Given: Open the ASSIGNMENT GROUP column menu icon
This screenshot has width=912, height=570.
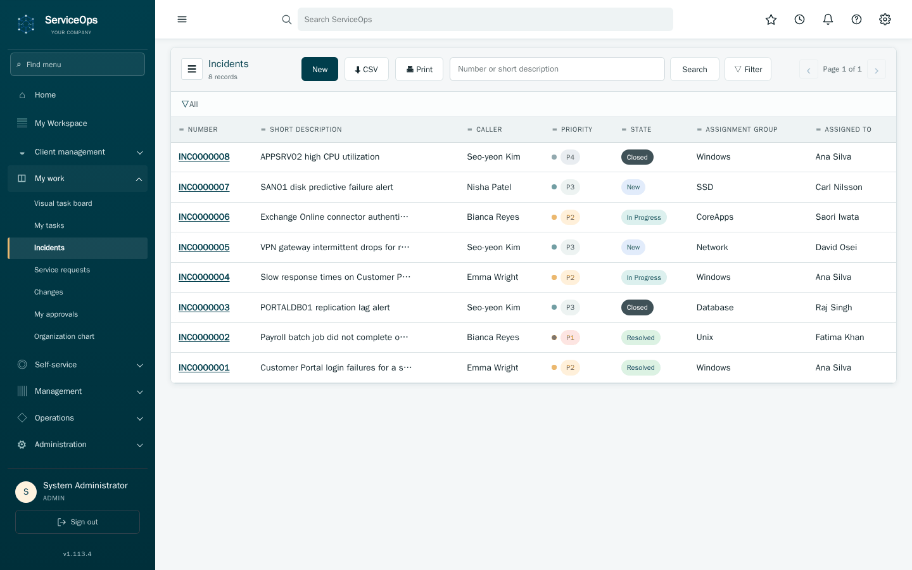Looking at the screenshot, I should click(x=699, y=130).
